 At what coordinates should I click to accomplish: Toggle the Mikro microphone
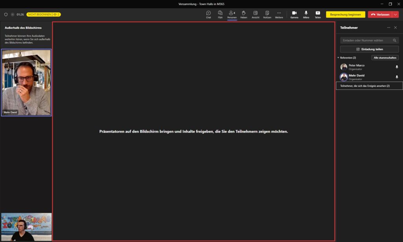coord(306,15)
